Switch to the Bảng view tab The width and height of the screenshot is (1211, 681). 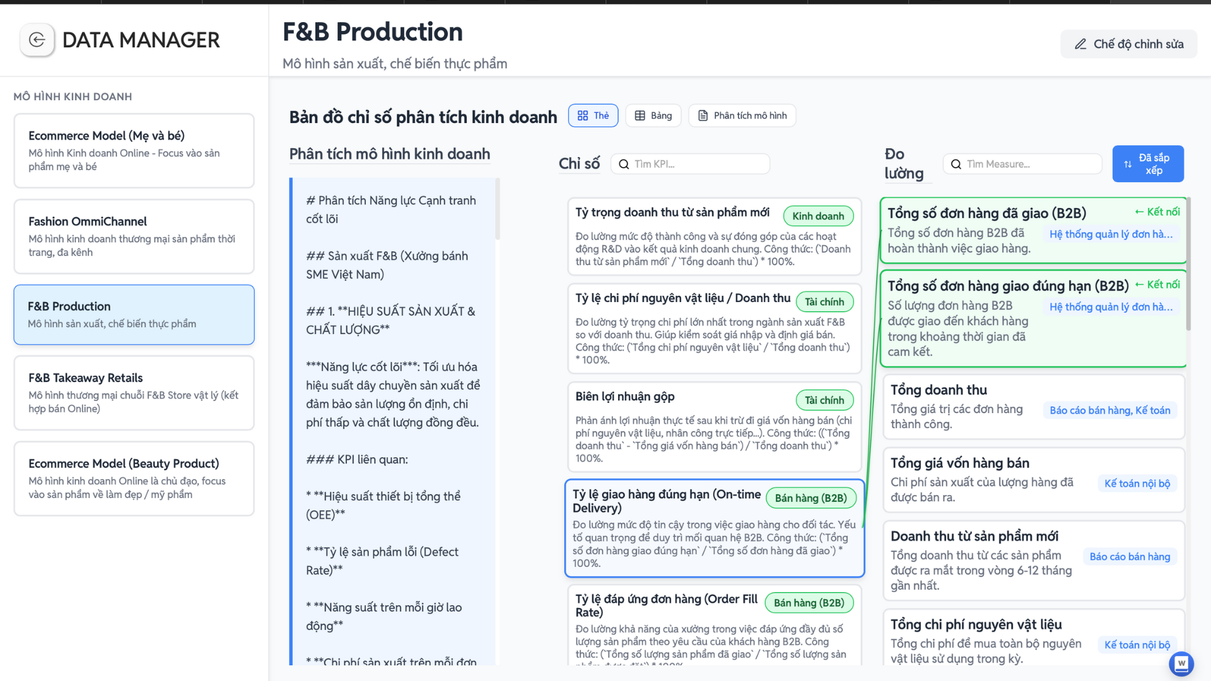click(x=653, y=116)
